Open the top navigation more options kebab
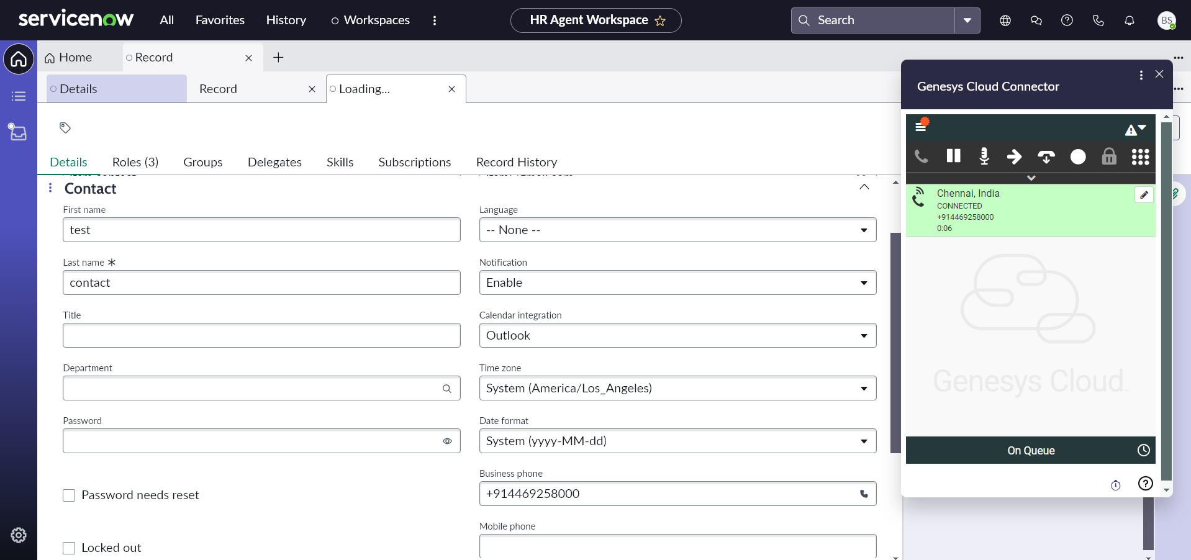 click(435, 20)
